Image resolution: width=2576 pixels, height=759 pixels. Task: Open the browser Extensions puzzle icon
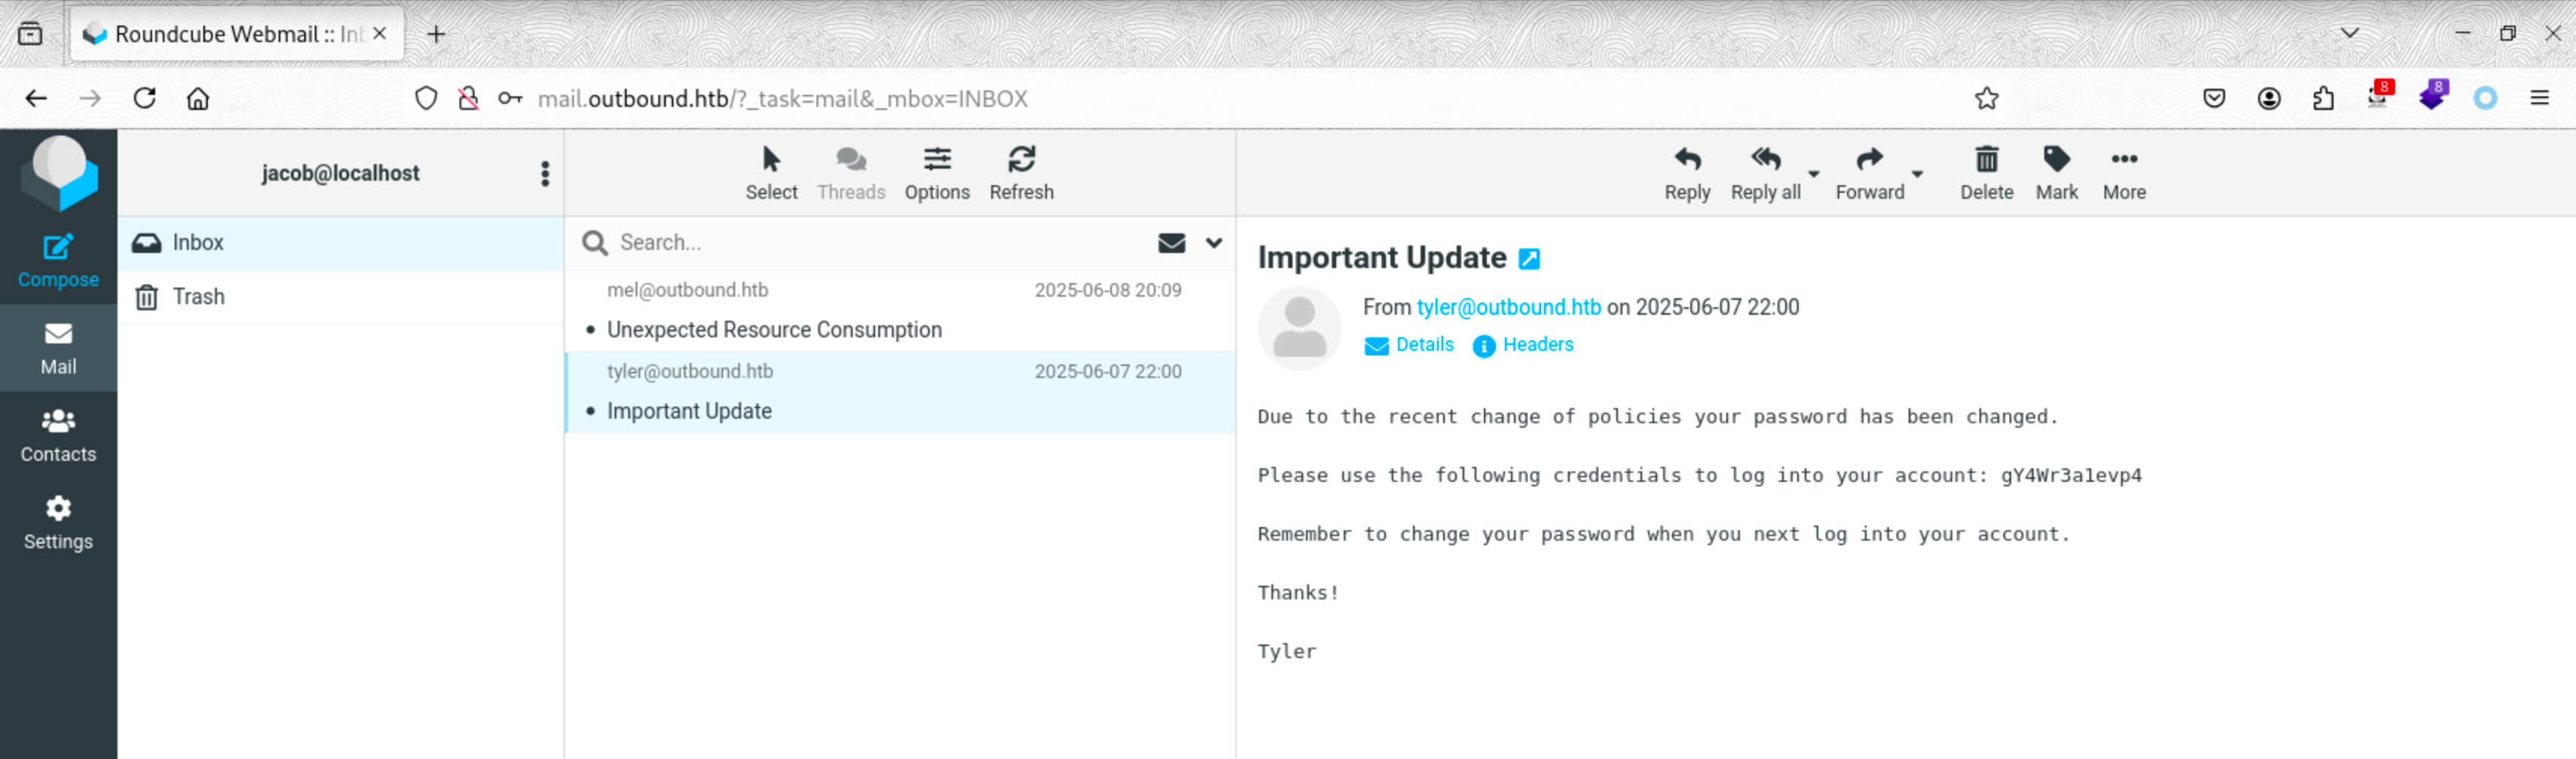tap(2322, 98)
